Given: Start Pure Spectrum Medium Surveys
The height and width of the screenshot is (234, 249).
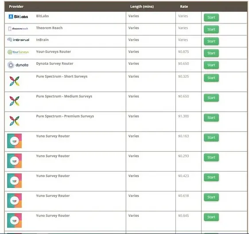Looking at the screenshot, I should pyautogui.click(x=211, y=98).
